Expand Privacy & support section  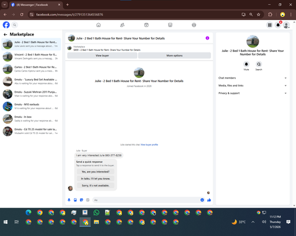click(252, 93)
